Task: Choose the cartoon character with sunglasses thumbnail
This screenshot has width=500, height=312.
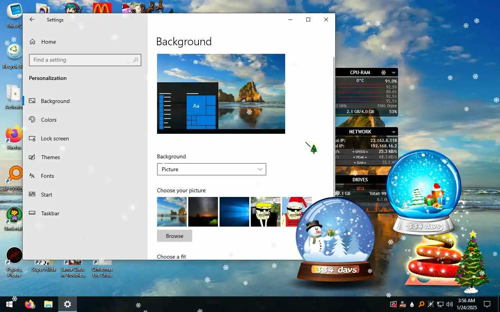Action: [266, 212]
